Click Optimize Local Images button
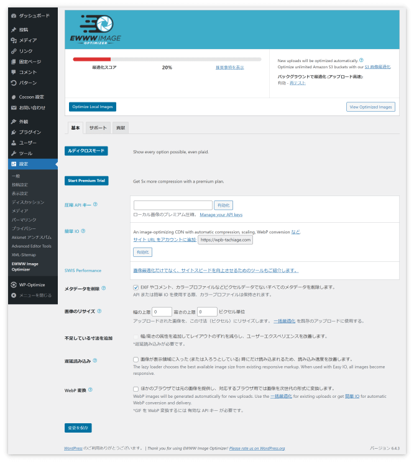Screen dimensions: 414x463 (93, 107)
